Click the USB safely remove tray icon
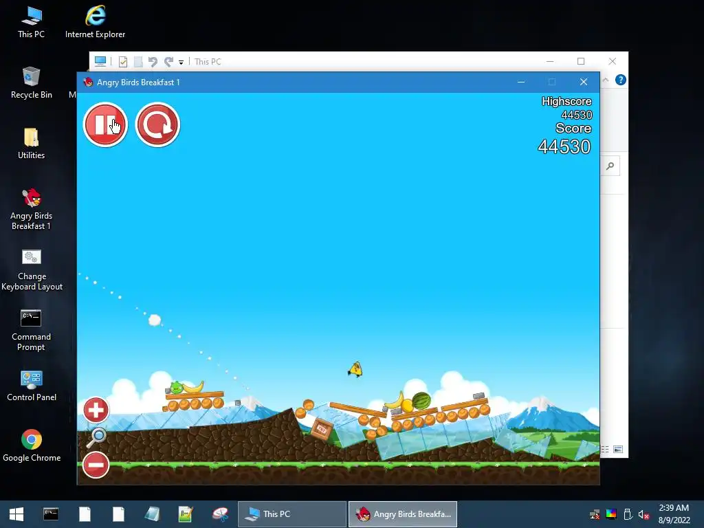The image size is (704, 528). coord(628,514)
